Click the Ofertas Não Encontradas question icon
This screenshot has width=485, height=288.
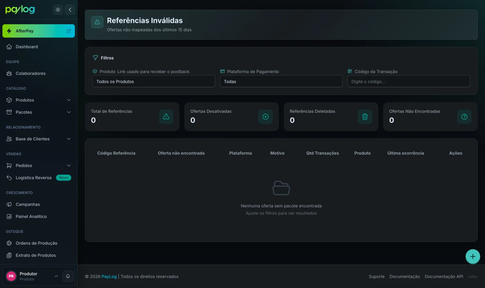(464, 117)
